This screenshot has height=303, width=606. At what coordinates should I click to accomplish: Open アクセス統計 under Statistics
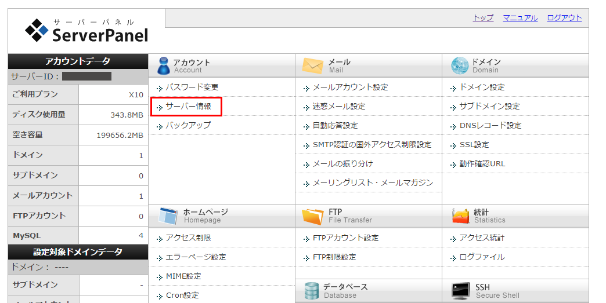482,238
